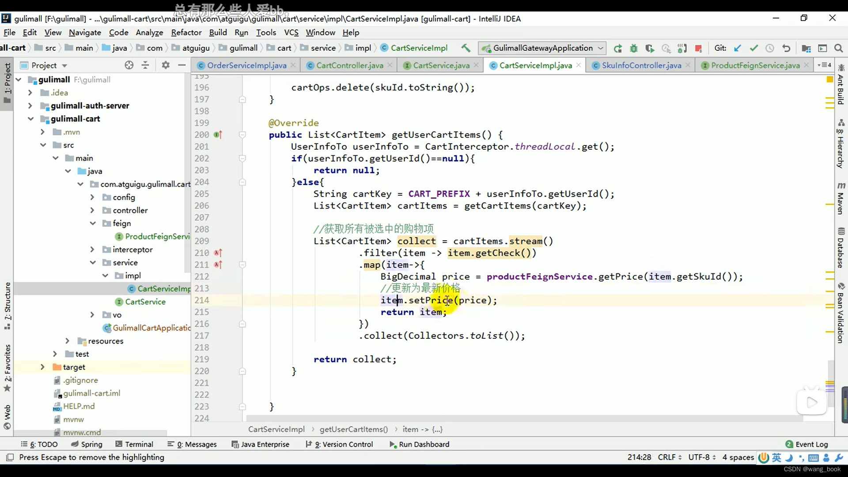This screenshot has height=477, width=848.
Task: Change the CRLF line separator setting
Action: [670, 458]
